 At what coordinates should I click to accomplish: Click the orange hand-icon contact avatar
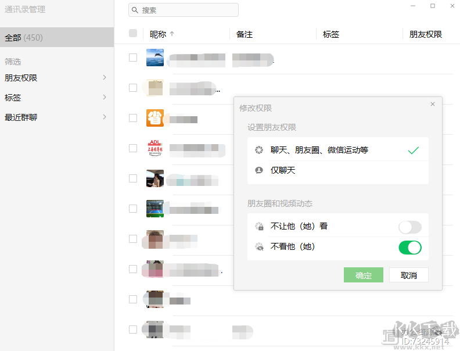coord(155,118)
